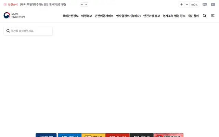Open the 영사조력 법령 정보 menu
Image resolution: width=219 pixels, height=137 pixels.
click(174, 16)
